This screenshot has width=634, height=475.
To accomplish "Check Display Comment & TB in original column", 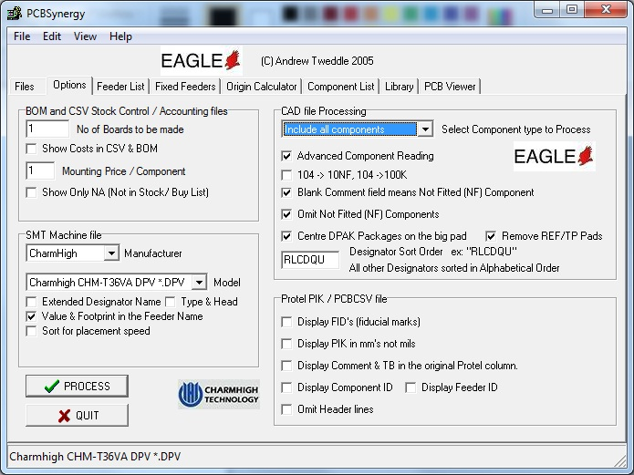I will point(286,366).
